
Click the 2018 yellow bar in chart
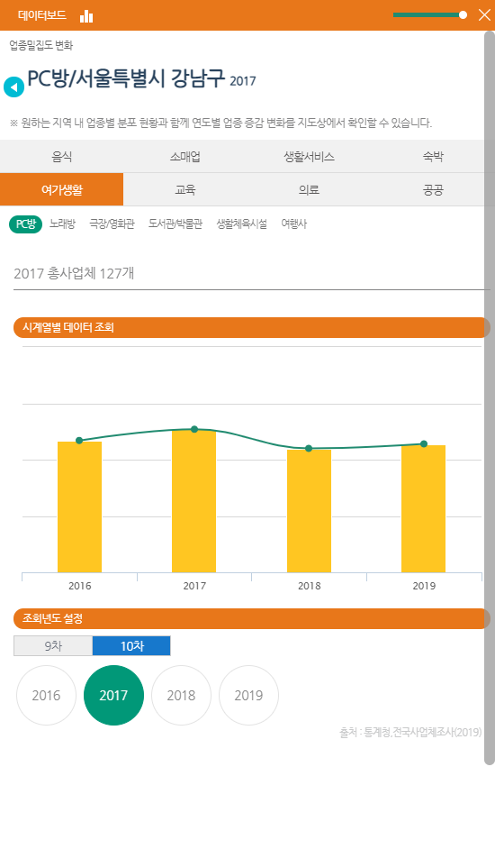pos(309,511)
